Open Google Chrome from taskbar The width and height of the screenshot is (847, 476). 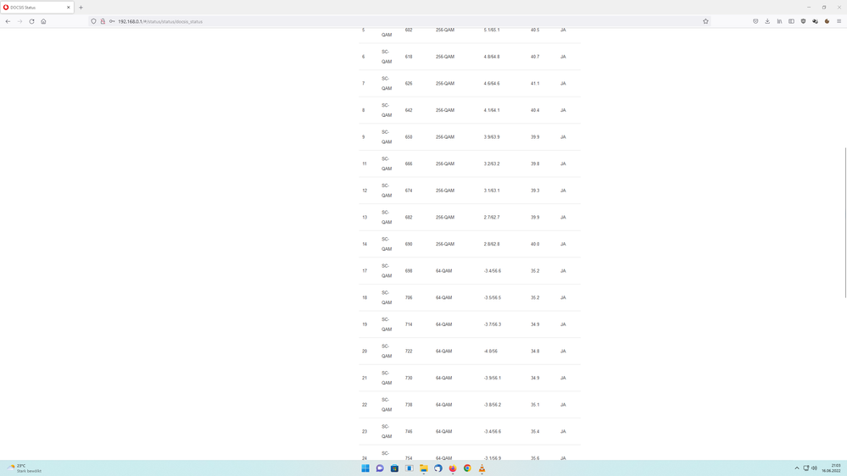coord(467,468)
